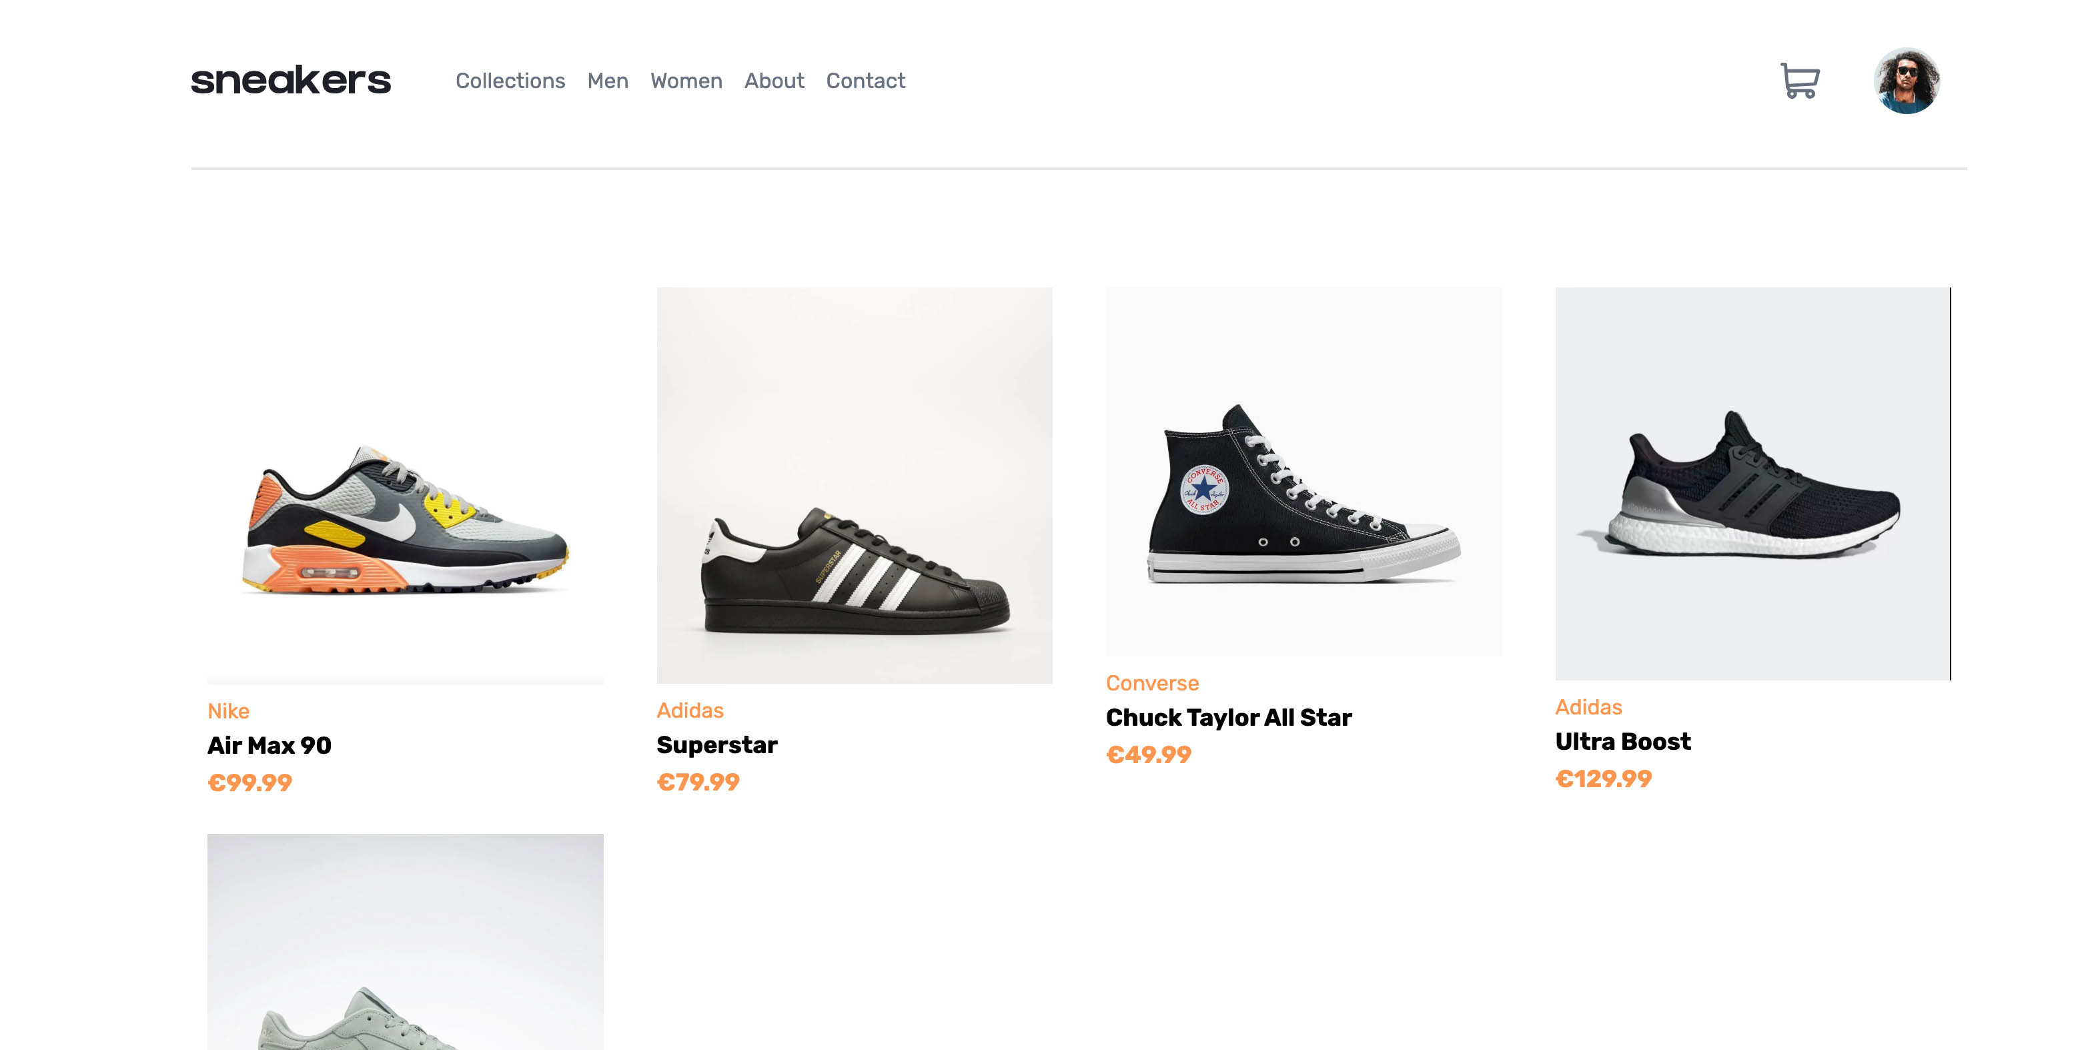The image size is (2100, 1050).
Task: Select the Nike brand label
Action: tap(228, 711)
